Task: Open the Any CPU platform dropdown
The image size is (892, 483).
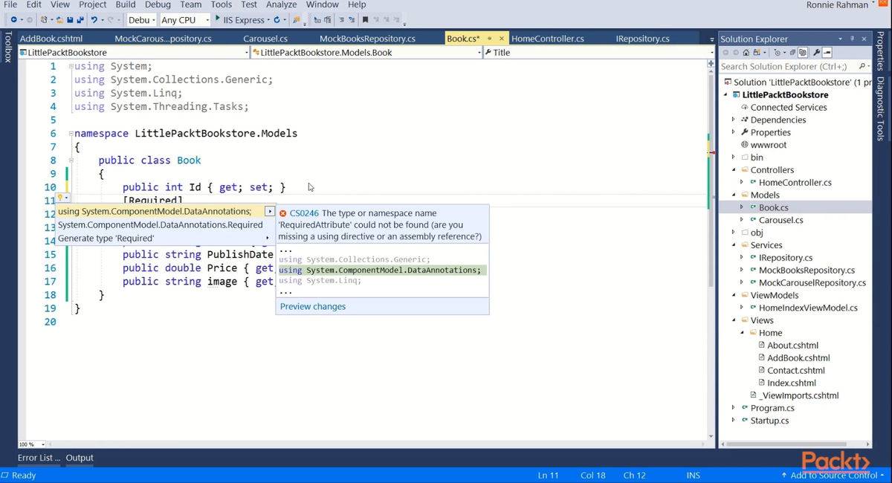Action: click(x=185, y=20)
